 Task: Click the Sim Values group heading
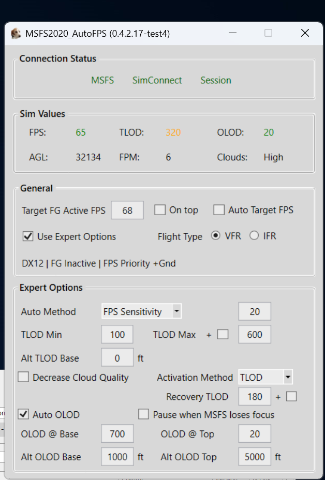click(42, 114)
